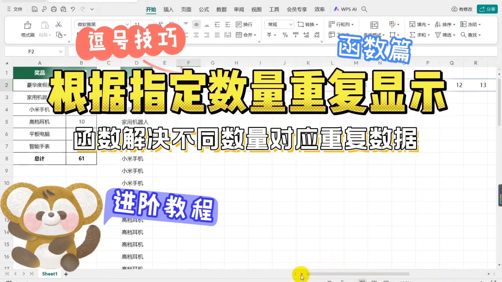502x282 pixels.
Task: Click the 分享 share button
Action: [x=487, y=9]
